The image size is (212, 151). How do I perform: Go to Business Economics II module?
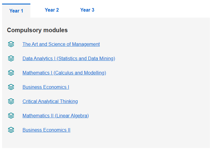(46, 130)
